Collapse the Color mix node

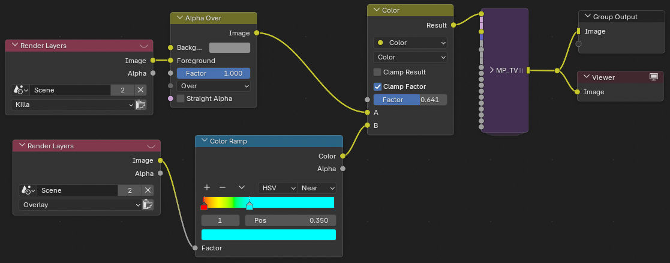tap(376, 10)
